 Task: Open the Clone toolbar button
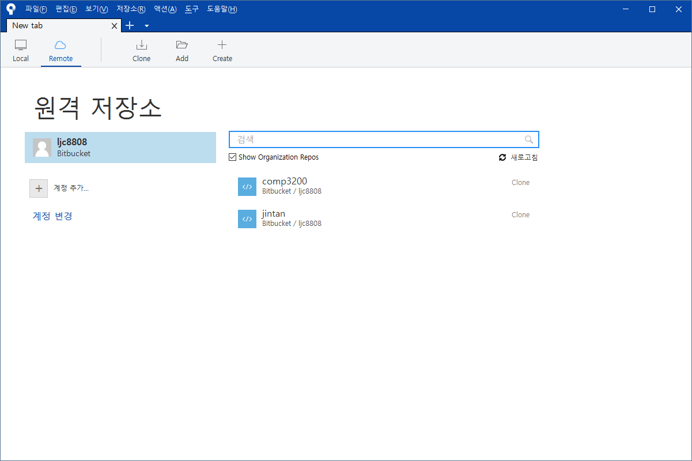click(x=141, y=51)
